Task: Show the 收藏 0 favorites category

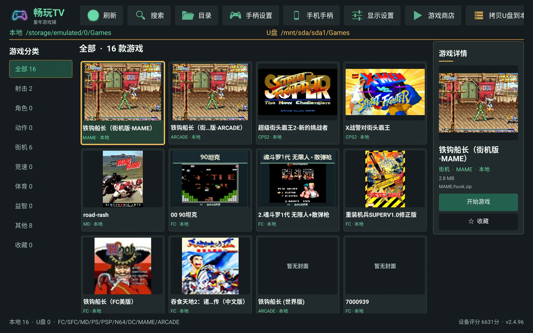Action: pyautogui.click(x=41, y=245)
